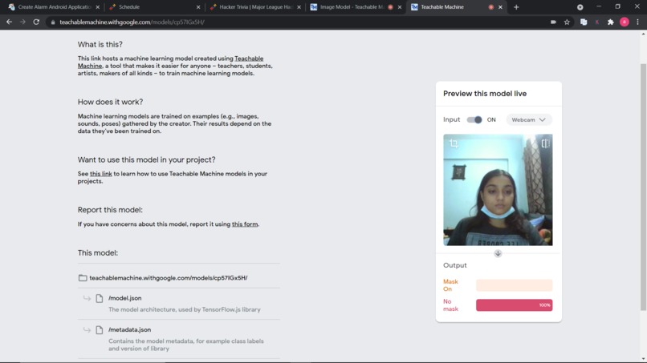Image resolution: width=647 pixels, height=363 pixels.
Task: Select the /metadata.json file name
Action: 129,329
